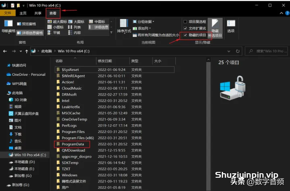
Task: Refresh the current folder
Action: (x=238, y=51)
